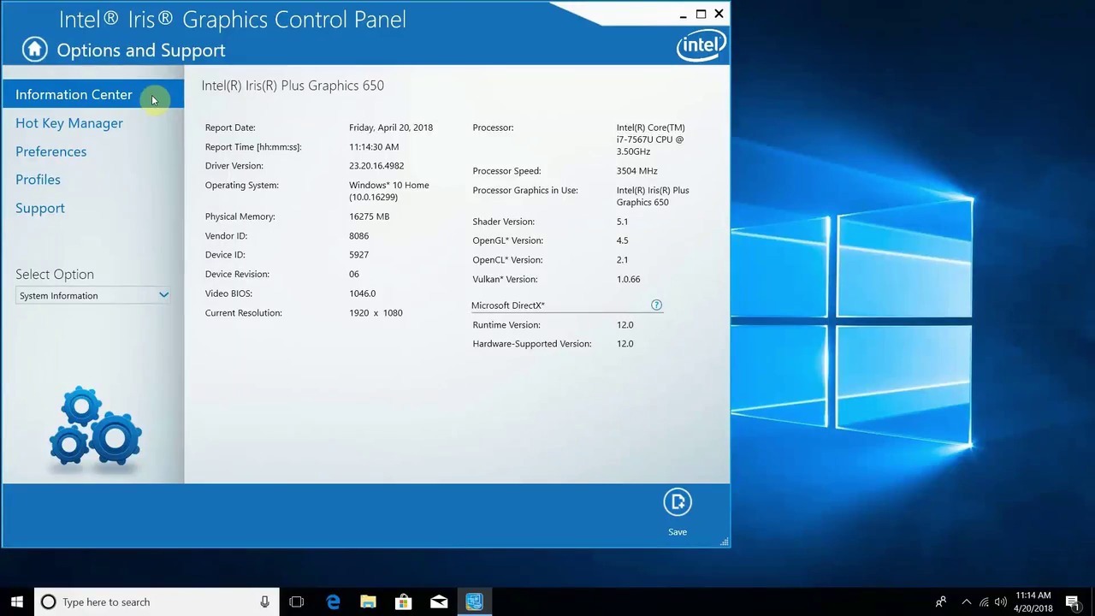This screenshot has height=616, width=1095.
Task: Click physical memory value 16275 MB
Action: click(x=369, y=216)
